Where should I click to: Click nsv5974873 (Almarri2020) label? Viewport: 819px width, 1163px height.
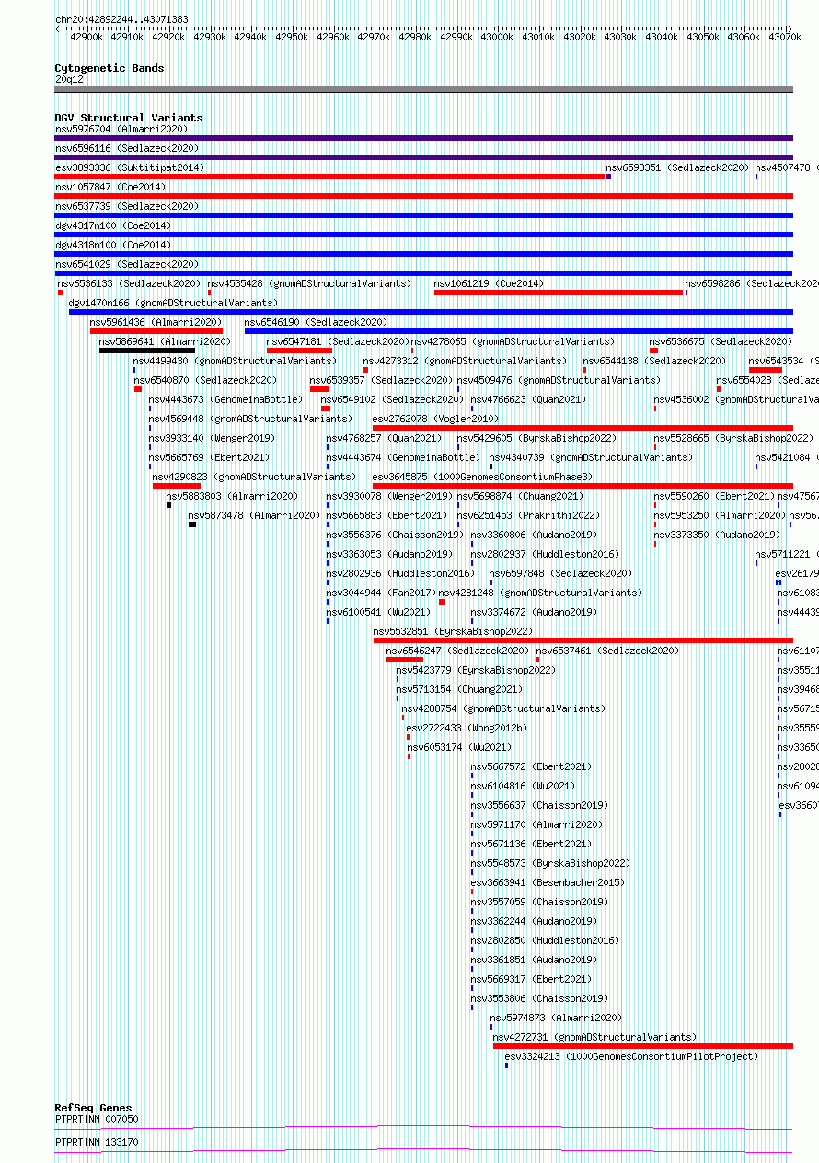(556, 1018)
